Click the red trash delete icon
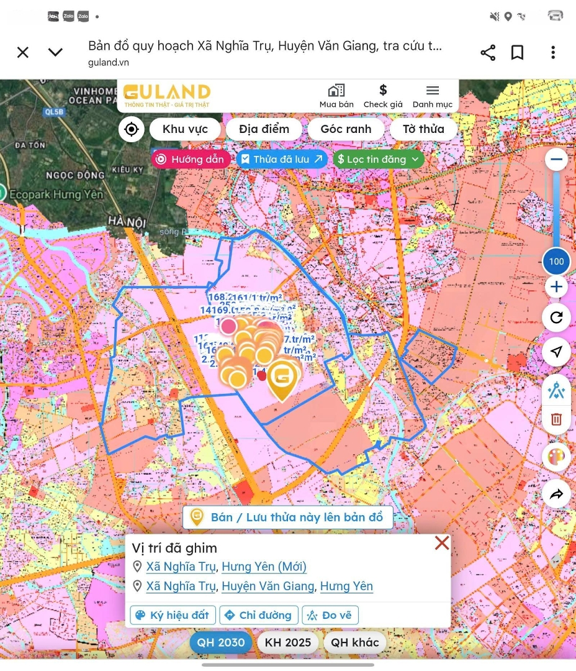This screenshot has height=671, width=576. tap(556, 419)
